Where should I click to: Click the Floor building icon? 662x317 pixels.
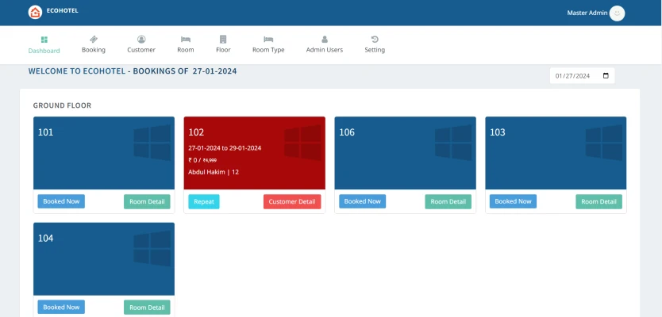(x=223, y=39)
